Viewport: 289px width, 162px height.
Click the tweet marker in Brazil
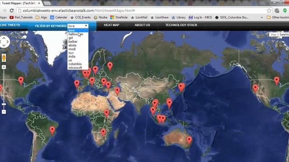tap(52, 130)
